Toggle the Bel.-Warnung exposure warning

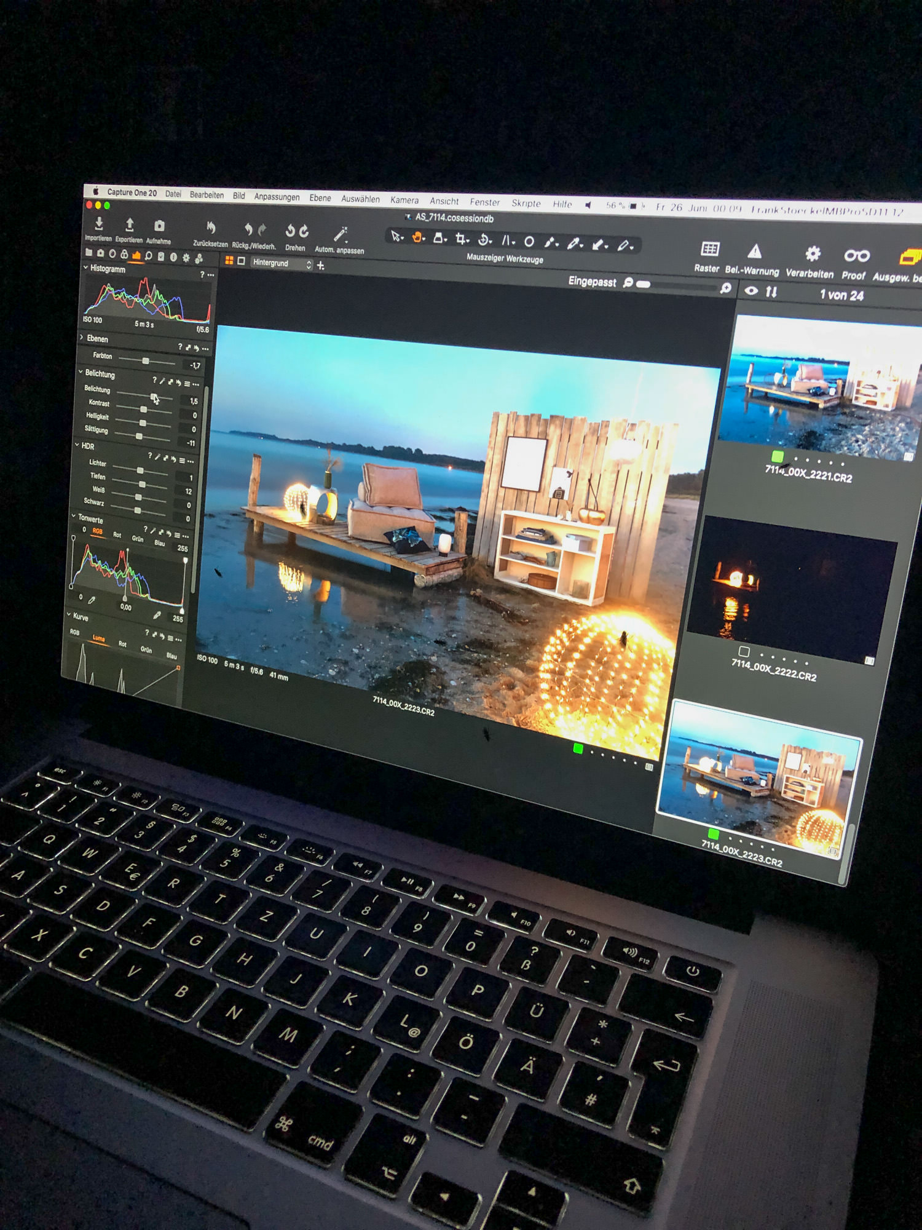pyautogui.click(x=754, y=252)
